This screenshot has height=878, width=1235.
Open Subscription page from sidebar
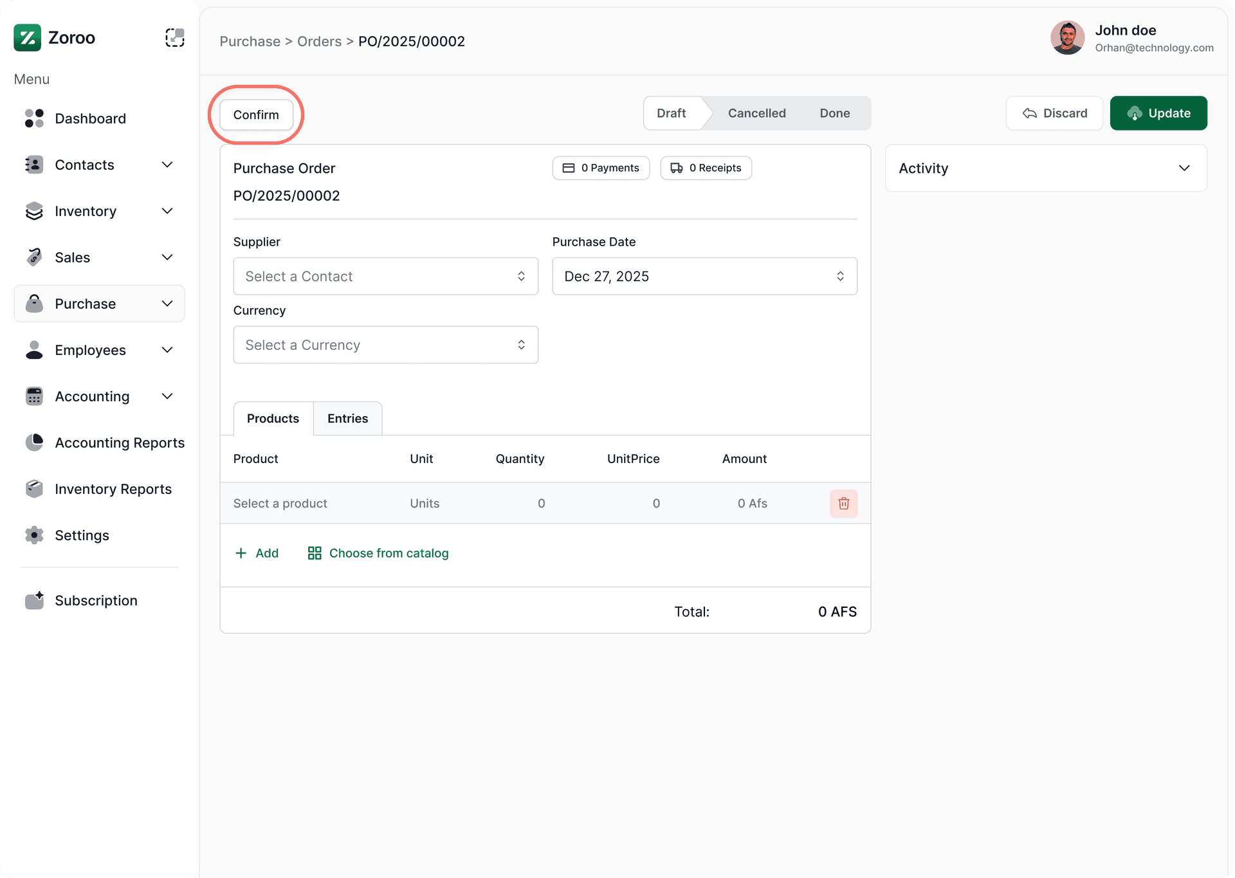(x=96, y=600)
